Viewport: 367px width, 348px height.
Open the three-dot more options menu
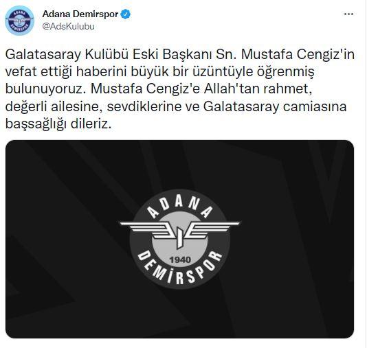coord(348,14)
